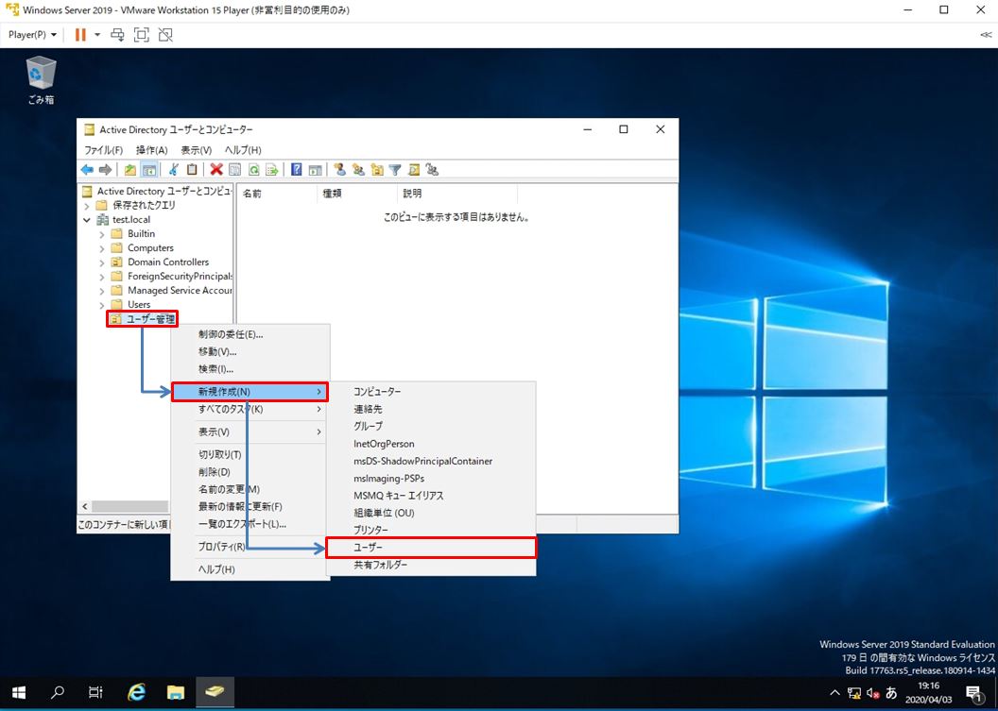Toggle the Show/Hide Console Tree toolbar icon

click(x=149, y=170)
